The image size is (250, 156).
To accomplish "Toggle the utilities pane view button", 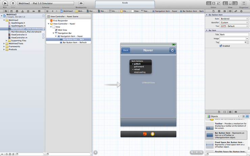I will point(235,3).
